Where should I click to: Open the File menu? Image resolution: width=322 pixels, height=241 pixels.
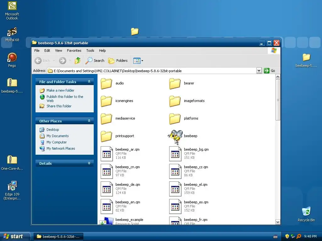click(37, 51)
